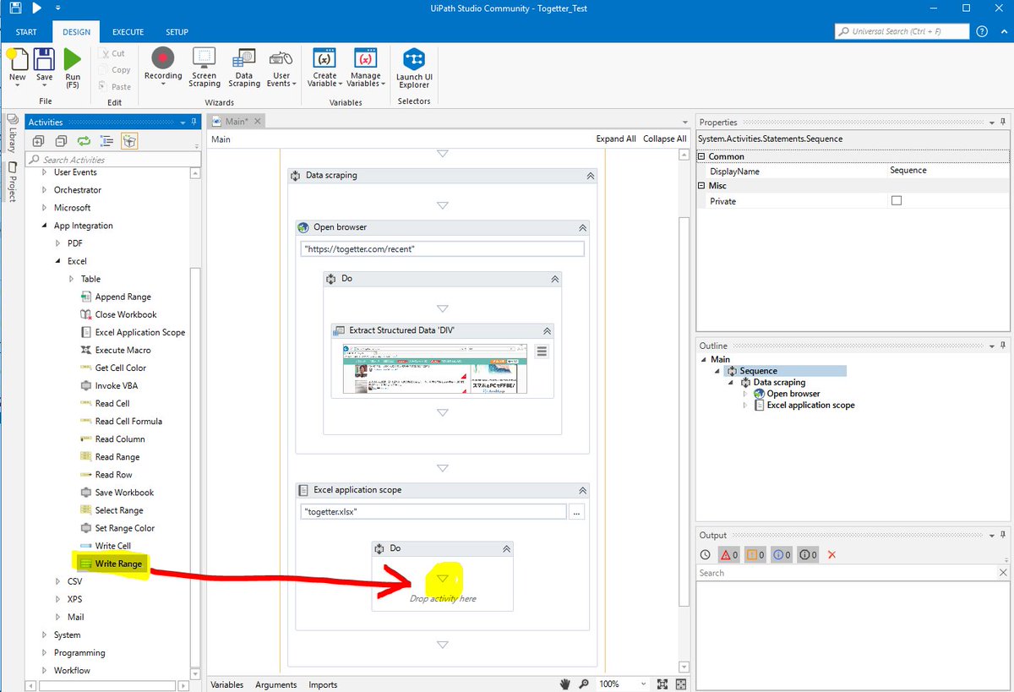Open the Data Scraping wizard
The width and height of the screenshot is (1014, 692).
244,57
